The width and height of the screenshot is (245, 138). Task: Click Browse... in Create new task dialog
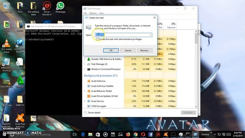click(145, 50)
